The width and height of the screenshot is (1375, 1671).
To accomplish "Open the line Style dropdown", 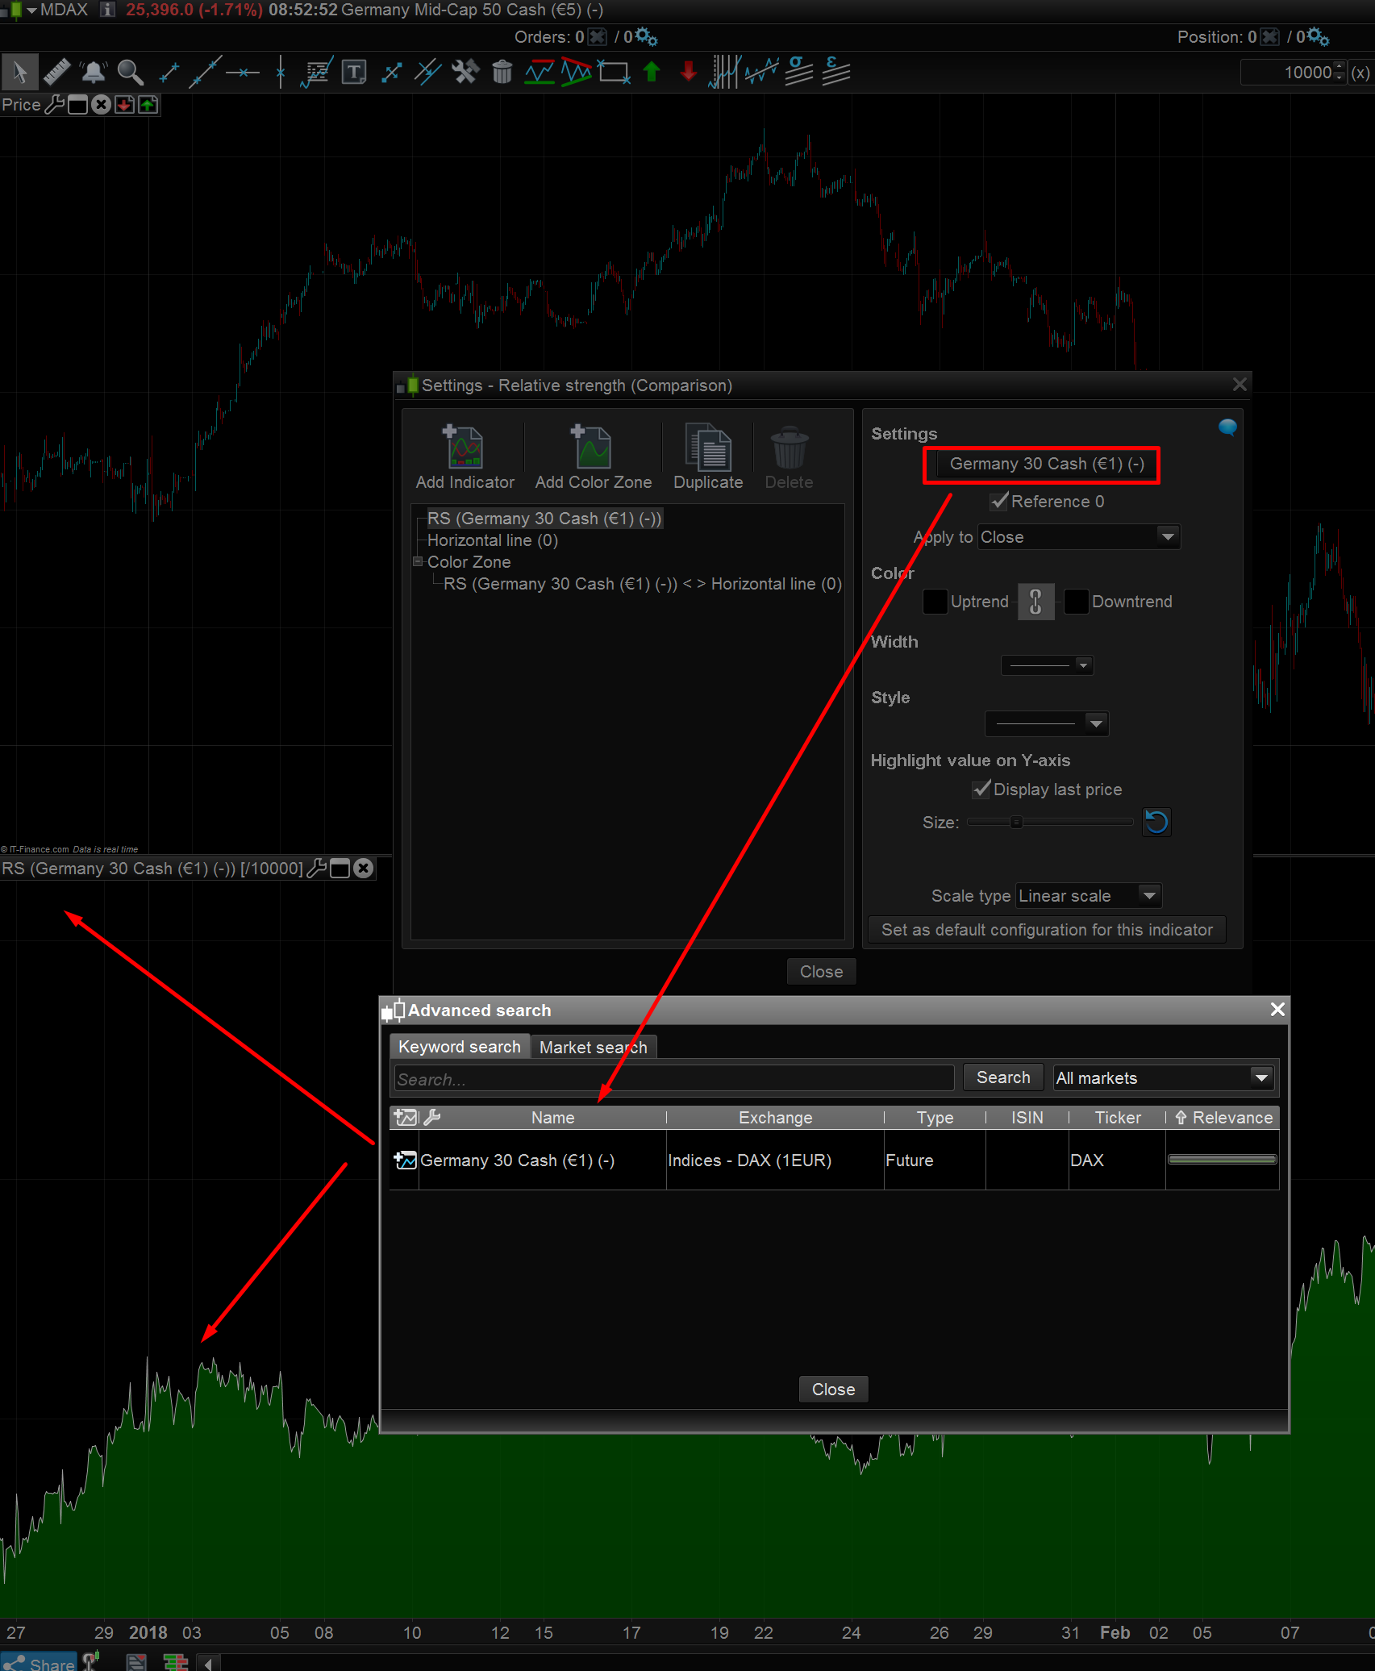I will coord(1047,723).
